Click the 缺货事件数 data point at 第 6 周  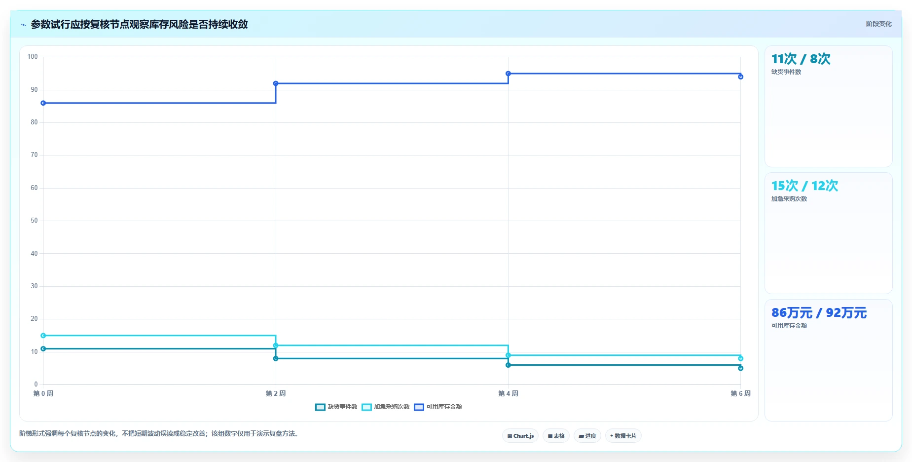click(x=740, y=368)
